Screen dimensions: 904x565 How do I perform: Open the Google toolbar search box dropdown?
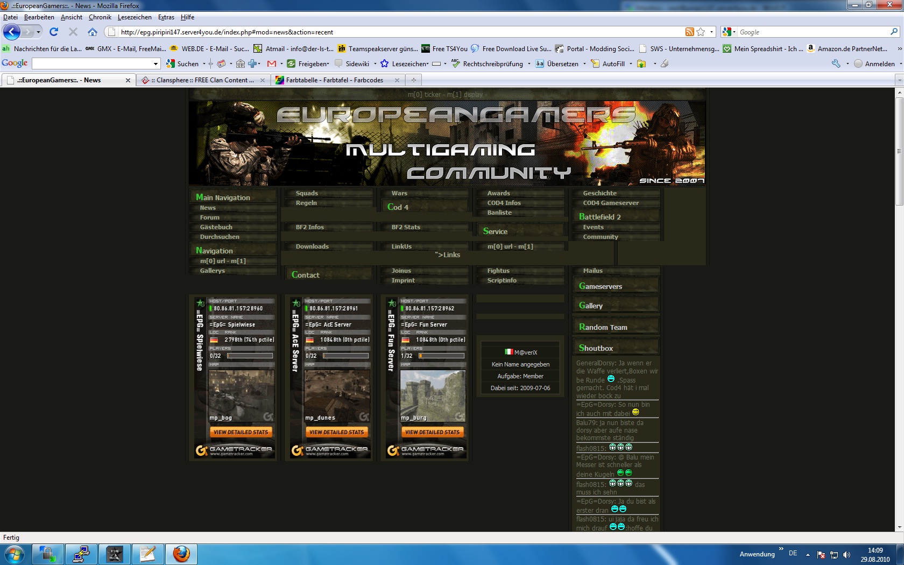(x=156, y=64)
